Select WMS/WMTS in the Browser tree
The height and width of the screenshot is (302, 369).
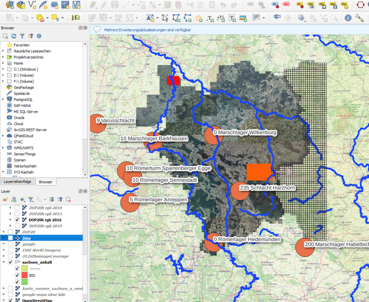click(x=23, y=148)
